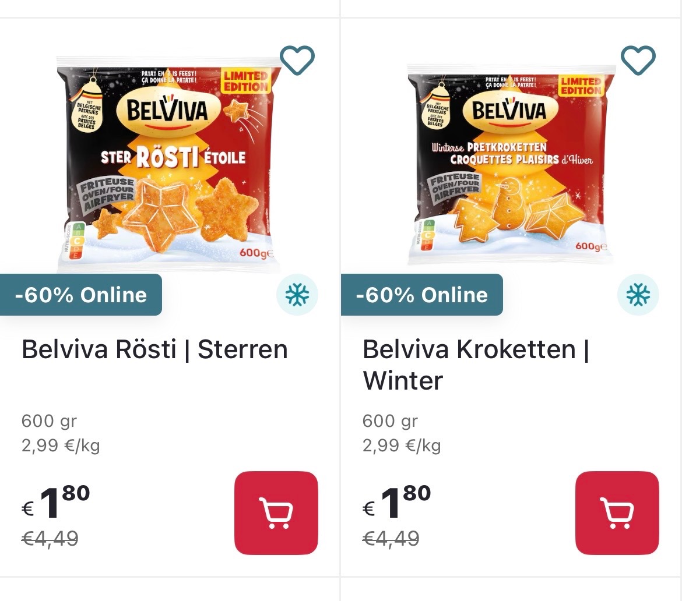Tap the frozen snowflake icon on the Rösti card
The image size is (682, 601).
(297, 295)
